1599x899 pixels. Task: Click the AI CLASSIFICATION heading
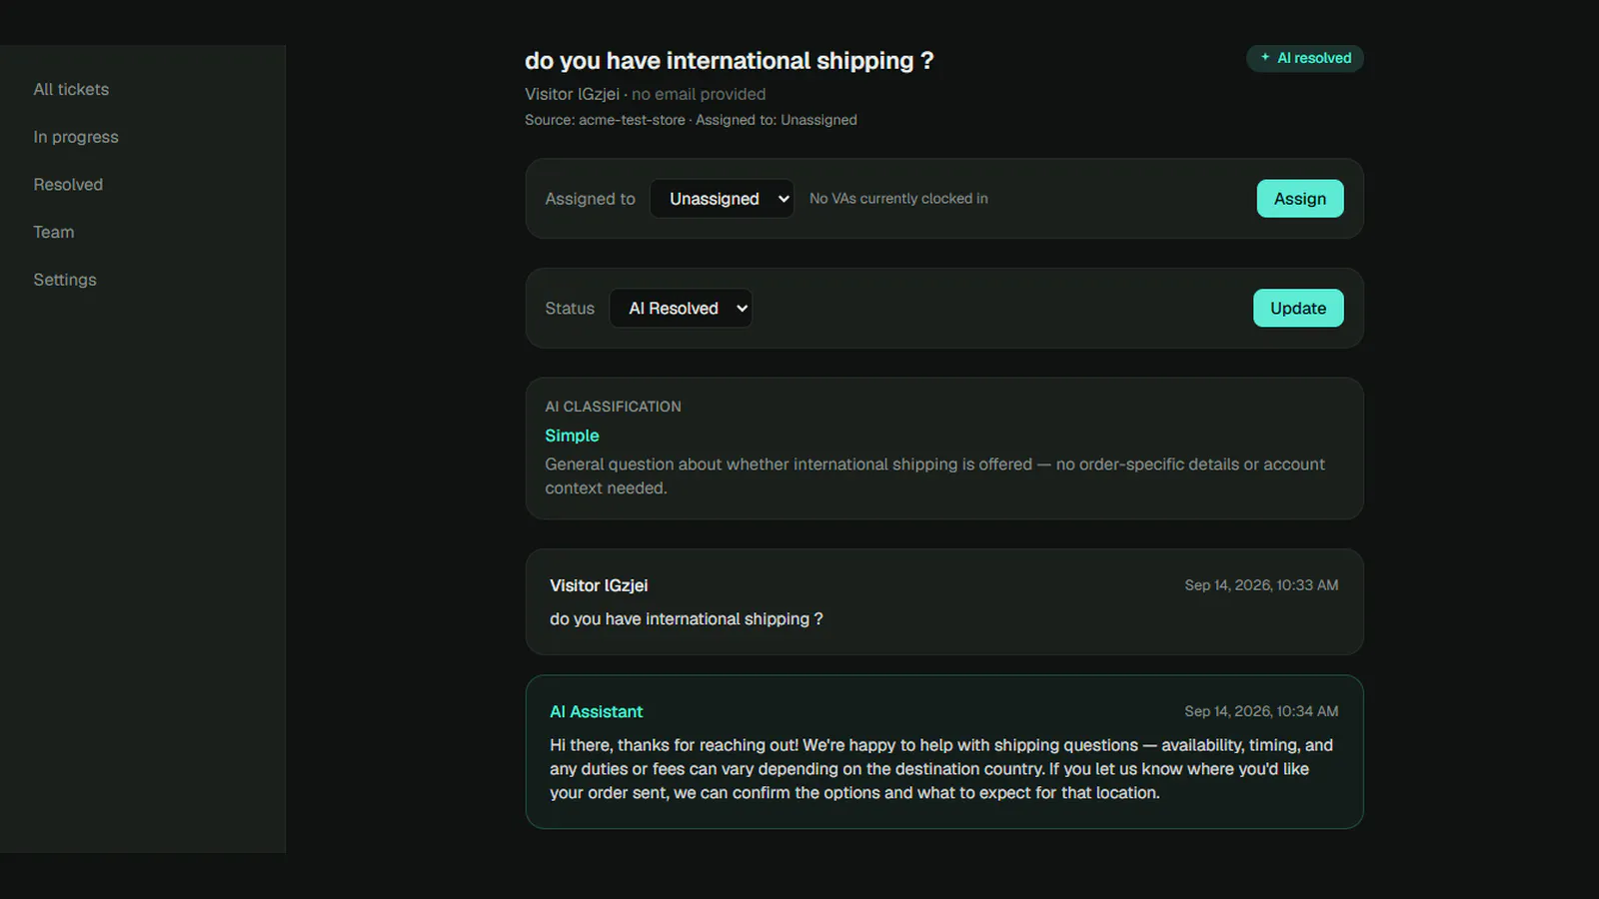613,407
